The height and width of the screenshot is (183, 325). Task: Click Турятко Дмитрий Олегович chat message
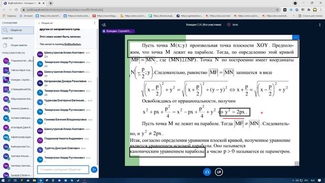[x=66, y=150]
